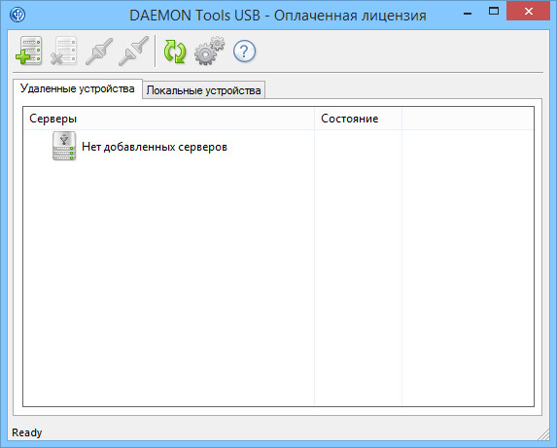Close the DAEMON Tools USB window
557x448 pixels.
[x=529, y=12]
